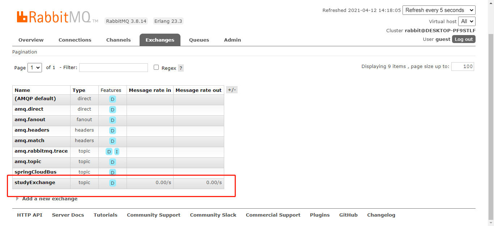The width and height of the screenshot is (494, 226).
Task: Toggle columns with the +/- button
Action: coord(232,90)
